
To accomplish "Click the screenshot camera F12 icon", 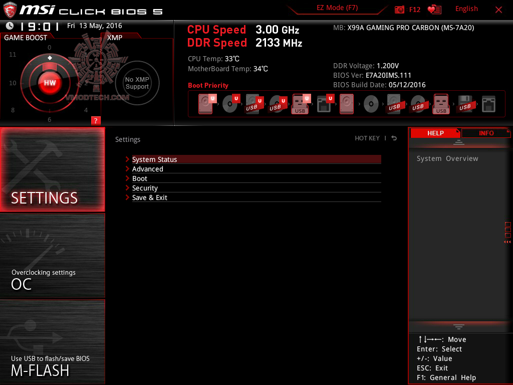I will (399, 10).
